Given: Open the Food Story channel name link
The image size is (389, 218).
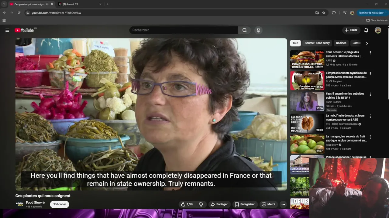Looking at the screenshot, I should [34, 203].
